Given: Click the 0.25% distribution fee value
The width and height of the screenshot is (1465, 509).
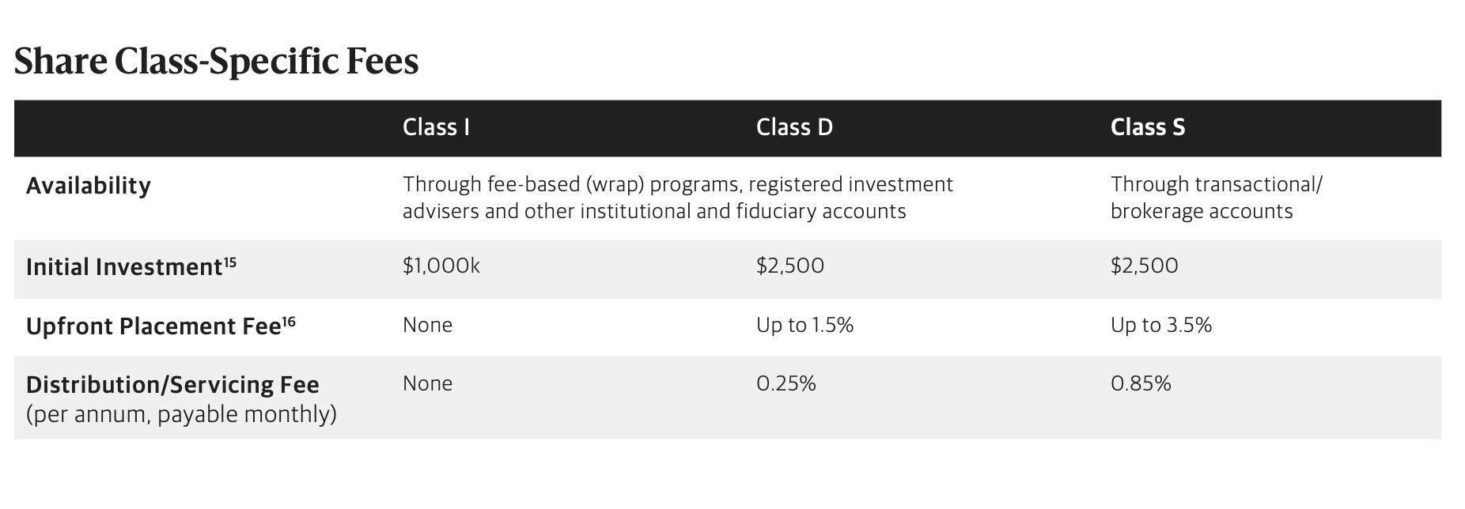Looking at the screenshot, I should (x=786, y=383).
